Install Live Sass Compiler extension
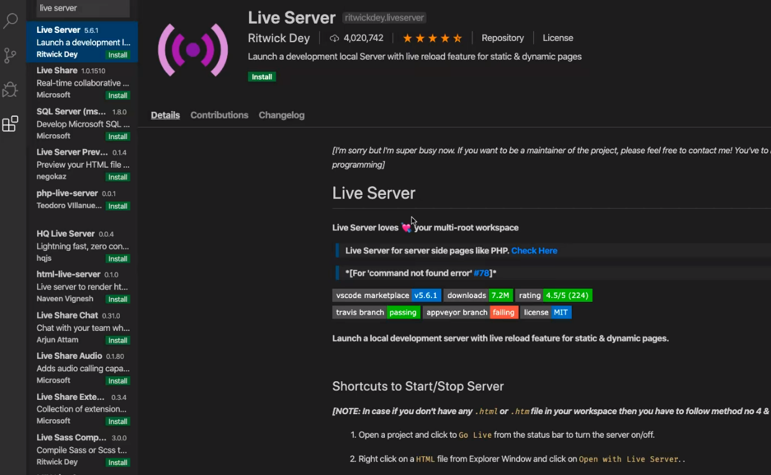Image resolution: width=771 pixels, height=475 pixels. 118,463
